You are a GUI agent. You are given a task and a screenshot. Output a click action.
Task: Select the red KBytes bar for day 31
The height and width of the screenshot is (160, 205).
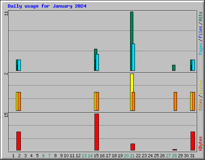(x=193, y=141)
